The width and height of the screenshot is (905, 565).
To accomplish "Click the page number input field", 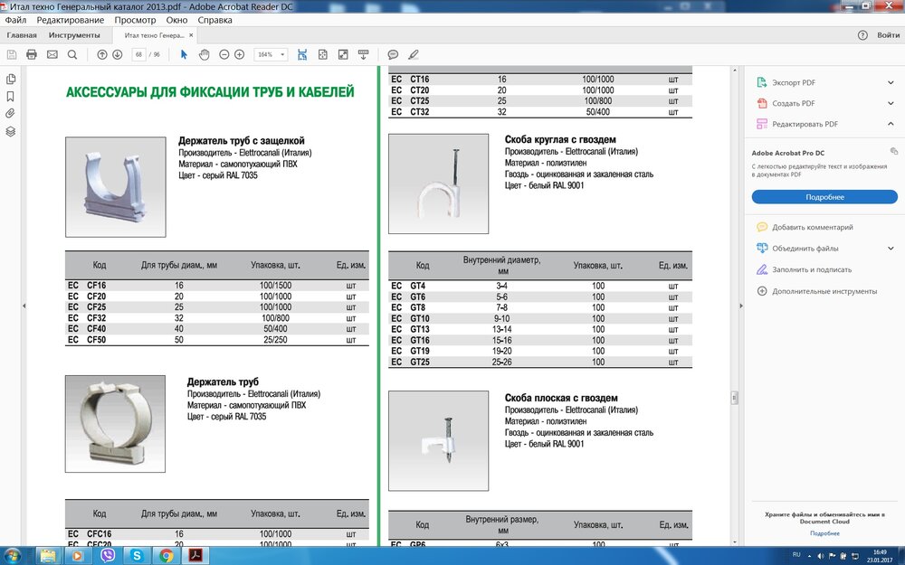I will pos(138,55).
